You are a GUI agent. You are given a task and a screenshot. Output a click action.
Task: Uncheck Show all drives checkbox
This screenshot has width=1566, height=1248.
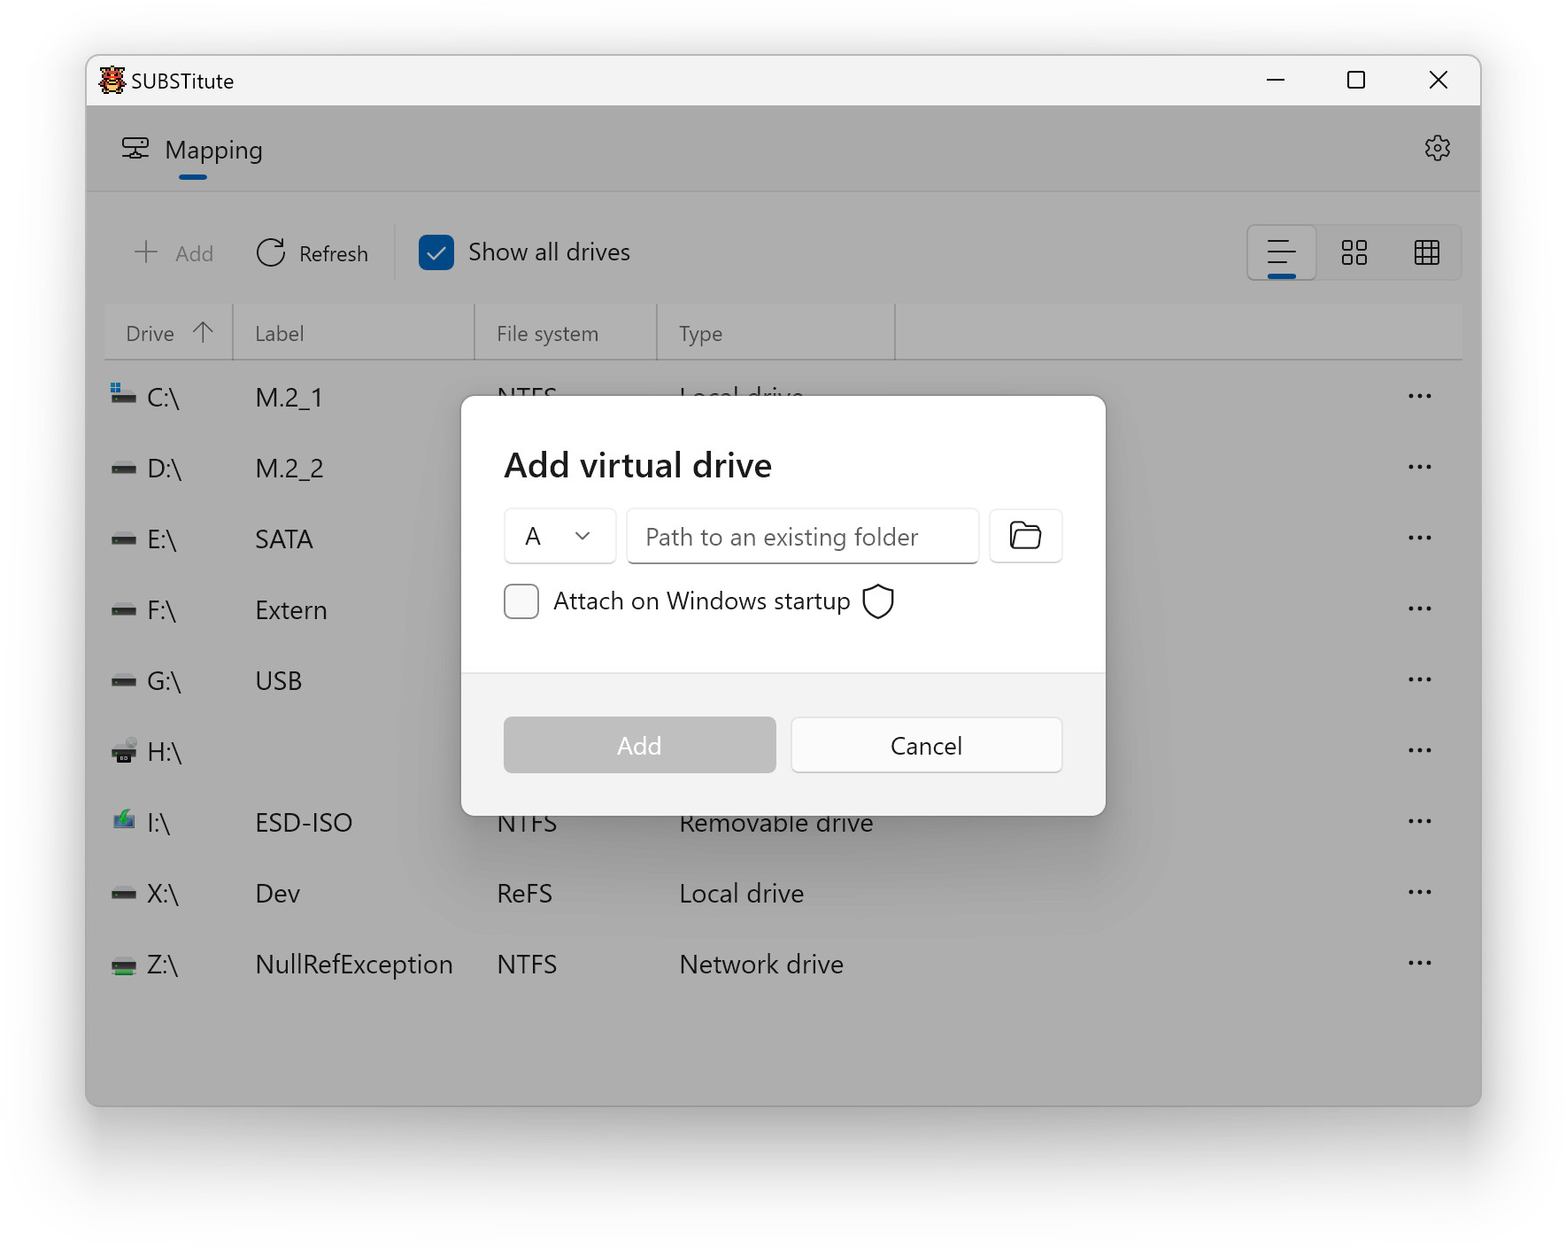[436, 252]
